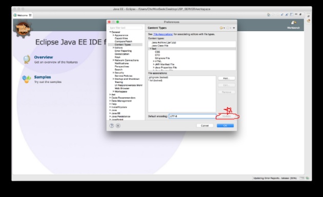This screenshot has width=323, height=197.
Task: Expand the Java EE node arrow
Action: pyautogui.click(x=110, y=113)
